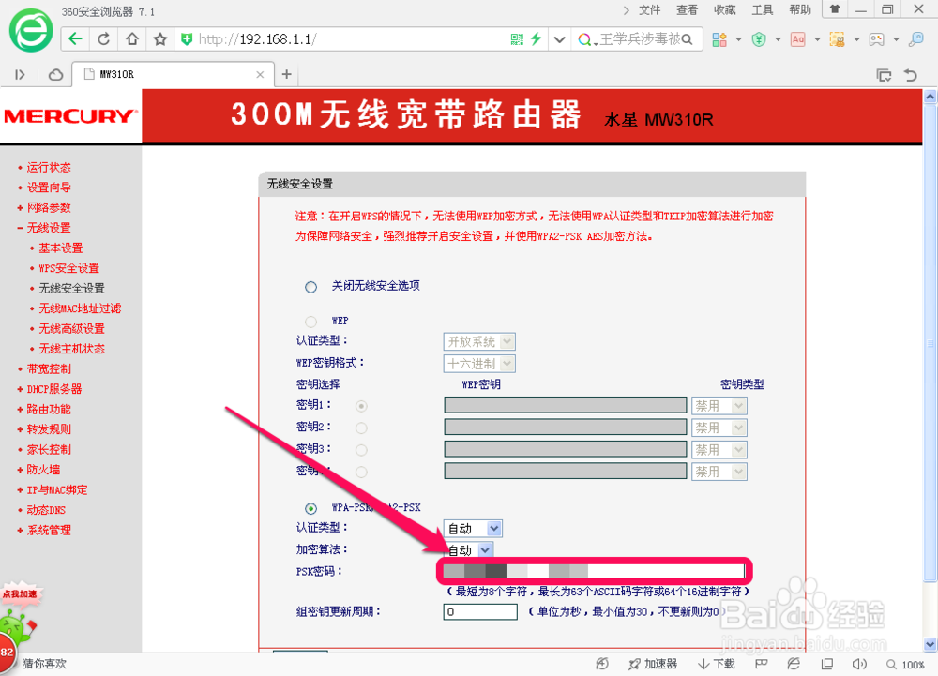Select the 密钥1 radio button
This screenshot has width=938, height=676.
[361, 406]
